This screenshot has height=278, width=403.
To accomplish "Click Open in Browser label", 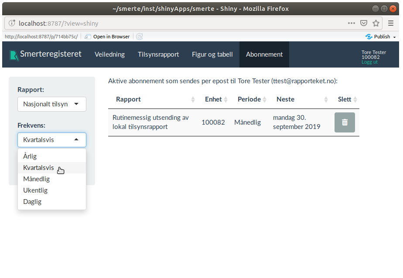I will point(111,37).
